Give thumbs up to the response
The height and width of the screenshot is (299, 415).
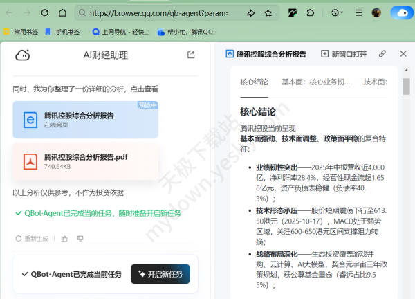tap(65, 238)
